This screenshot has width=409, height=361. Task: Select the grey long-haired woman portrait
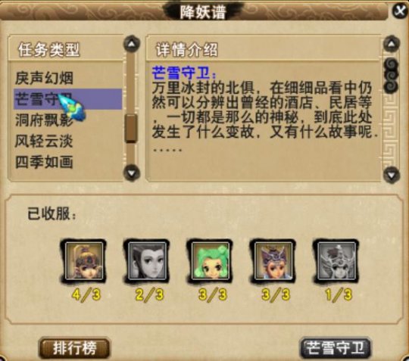pyautogui.click(x=147, y=260)
